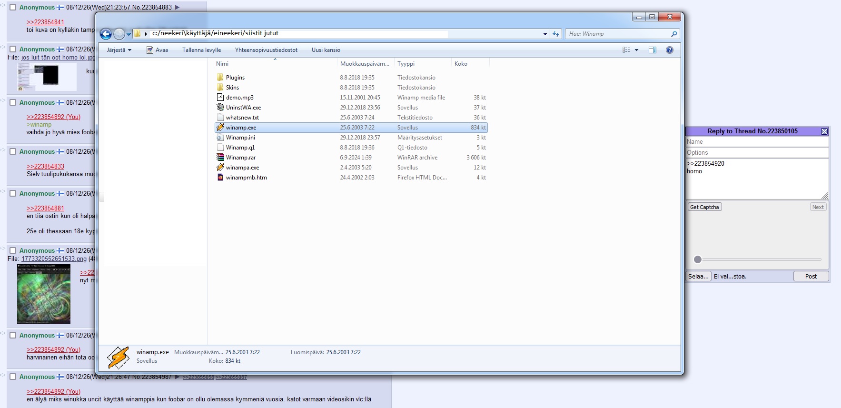Click the Winamp.q1 file icon
Image resolution: width=841 pixels, height=408 pixels.
pos(220,147)
